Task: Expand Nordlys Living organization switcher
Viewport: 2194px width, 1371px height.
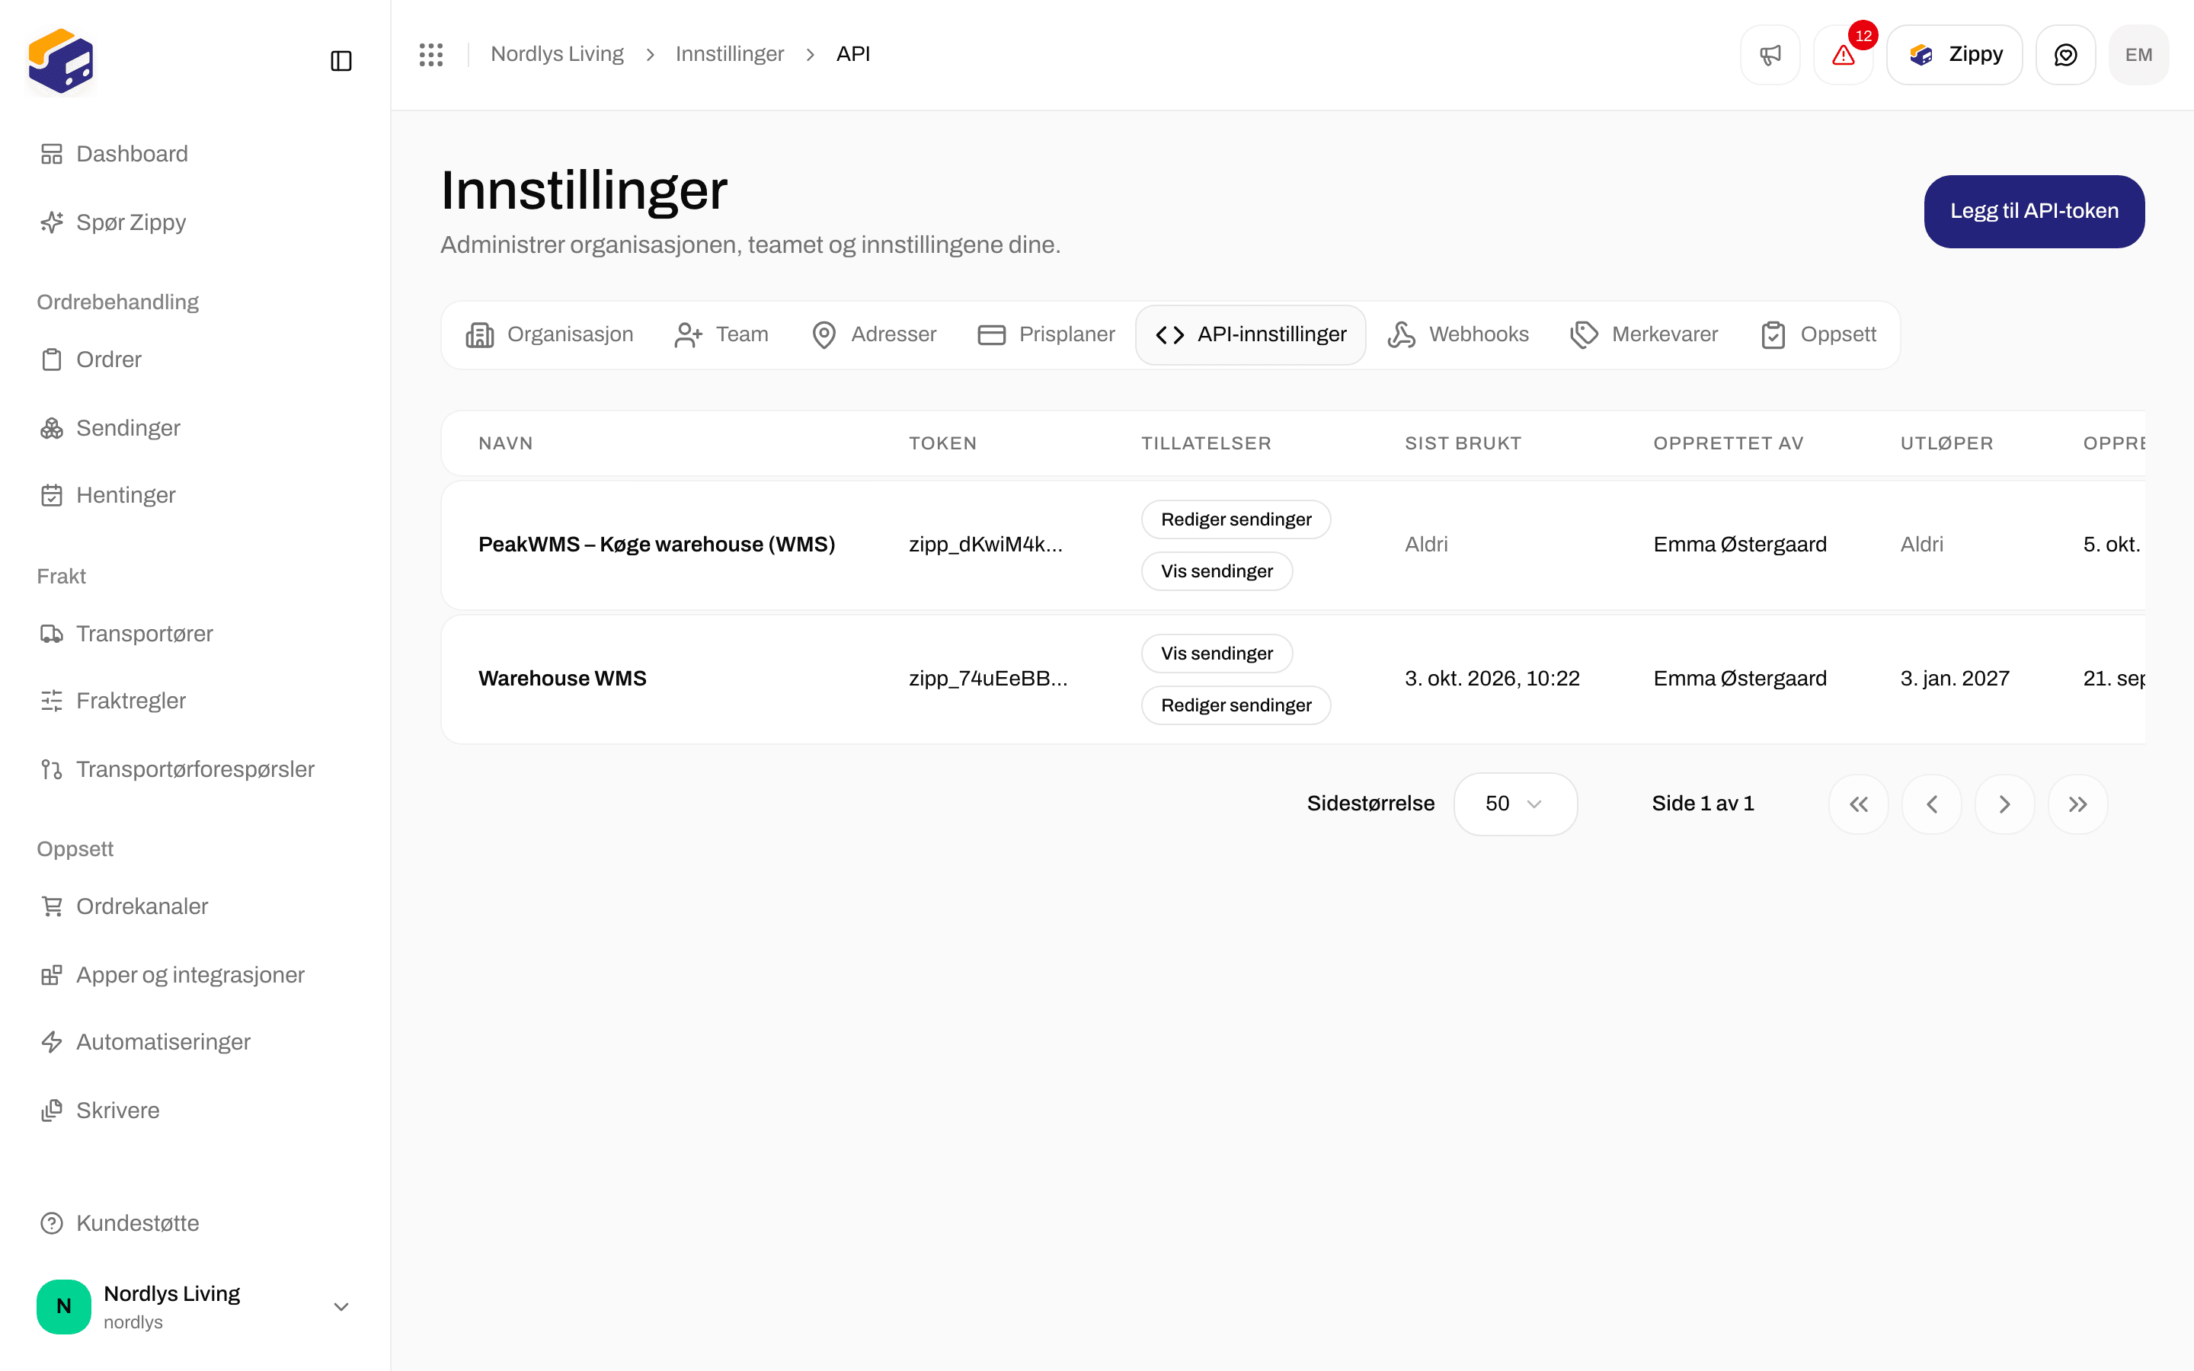Action: click(194, 1306)
